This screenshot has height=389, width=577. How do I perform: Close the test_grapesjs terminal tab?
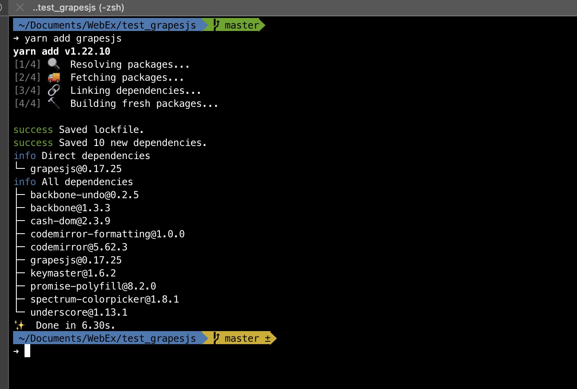[20, 7]
